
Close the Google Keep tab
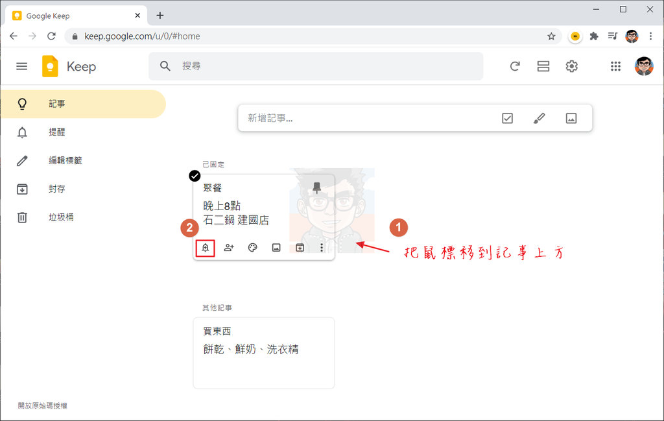[137, 16]
